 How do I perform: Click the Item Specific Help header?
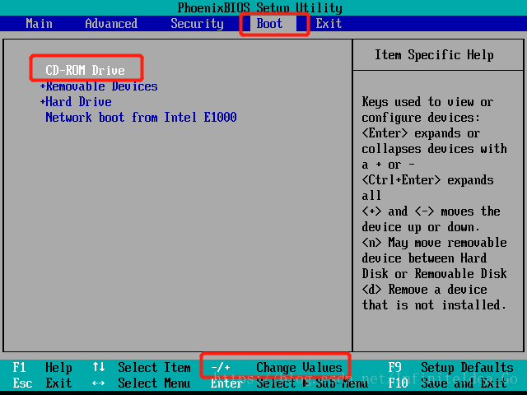coord(434,55)
